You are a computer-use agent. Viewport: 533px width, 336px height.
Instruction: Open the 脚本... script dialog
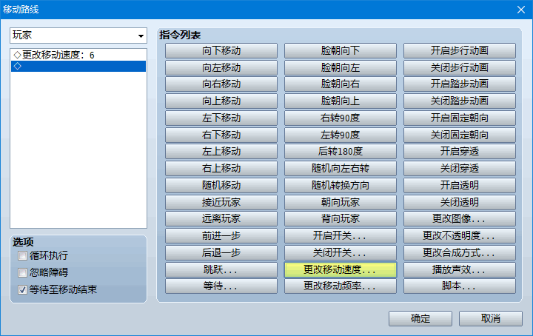tap(460, 286)
